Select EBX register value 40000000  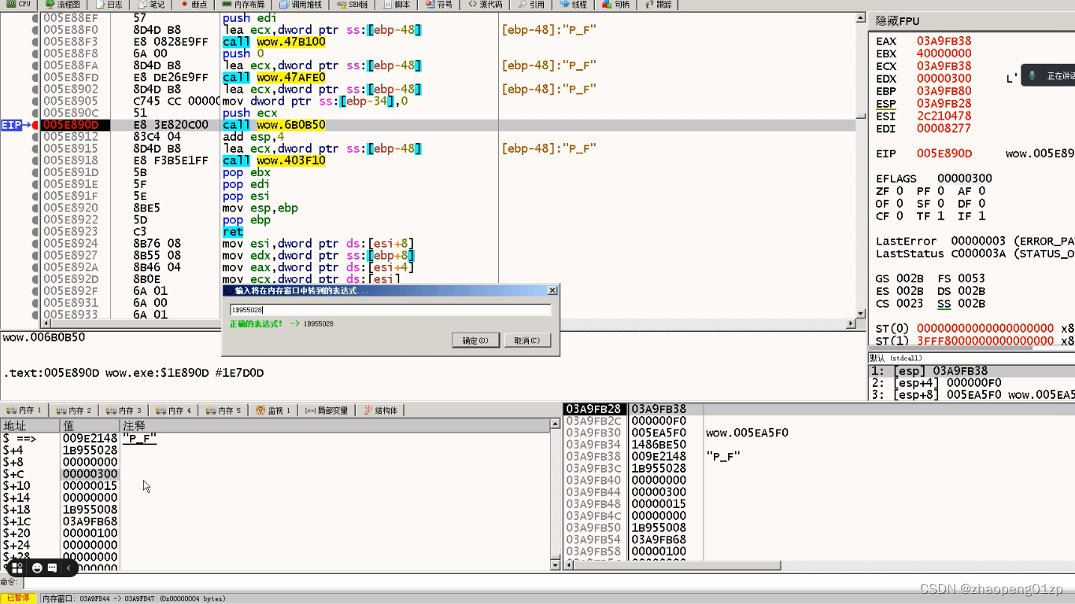pyautogui.click(x=944, y=53)
